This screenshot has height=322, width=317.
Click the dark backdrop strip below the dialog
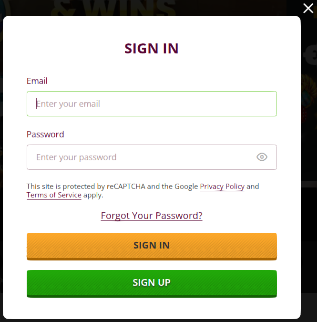157,321
